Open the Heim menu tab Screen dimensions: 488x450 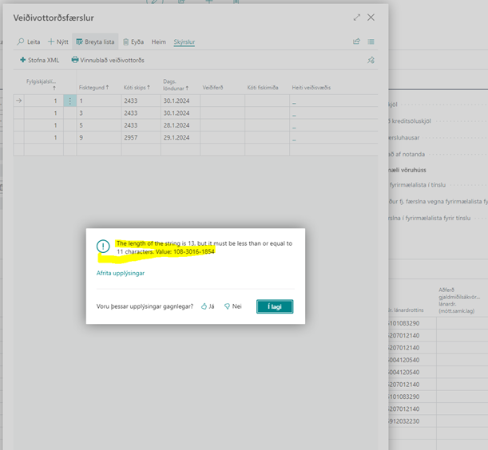[159, 41]
